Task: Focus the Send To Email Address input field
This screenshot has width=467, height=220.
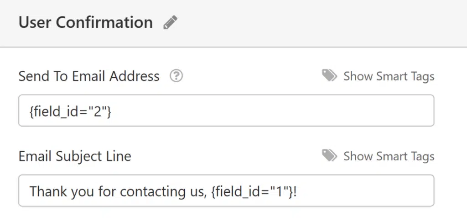Action: click(x=226, y=110)
